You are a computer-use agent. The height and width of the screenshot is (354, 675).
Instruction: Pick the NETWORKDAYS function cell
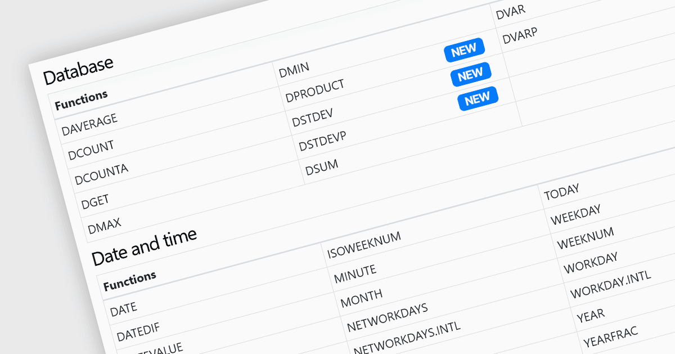(x=387, y=318)
